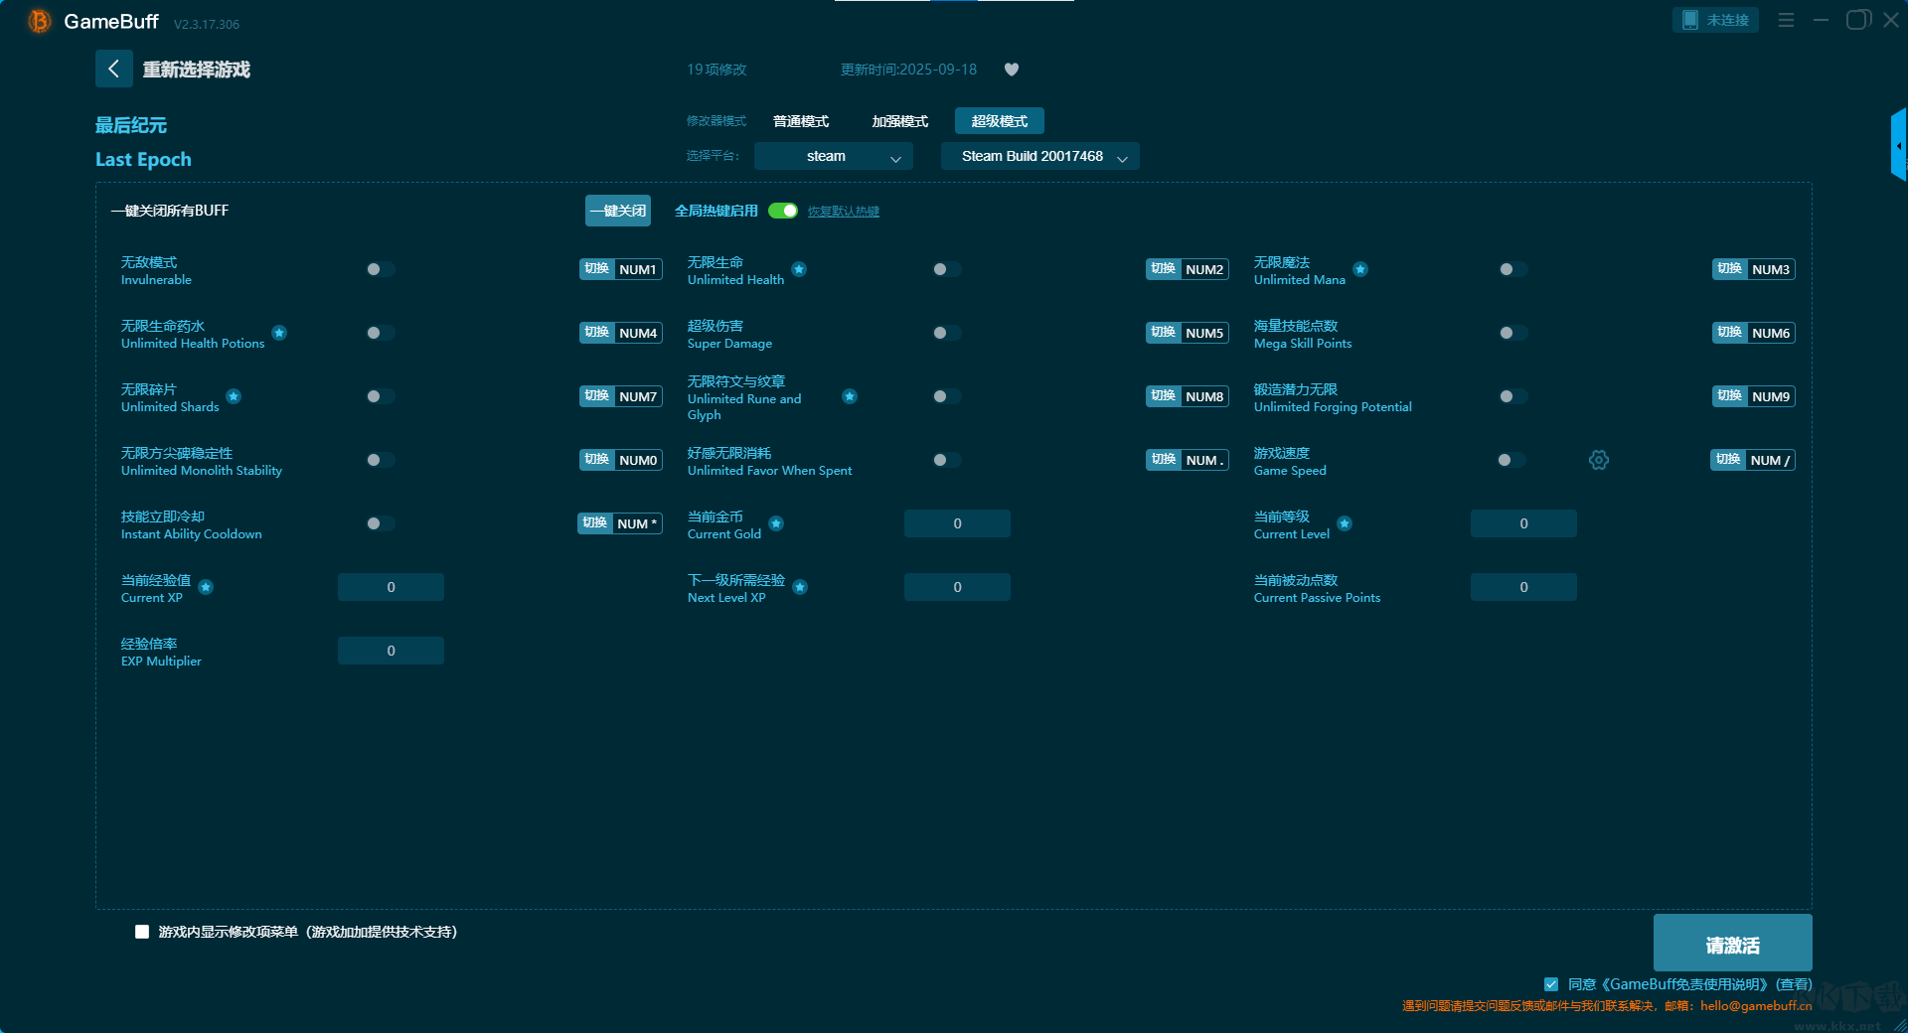Click star icon beside Unlimited Health
The width and height of the screenshot is (1908, 1033).
(x=799, y=269)
